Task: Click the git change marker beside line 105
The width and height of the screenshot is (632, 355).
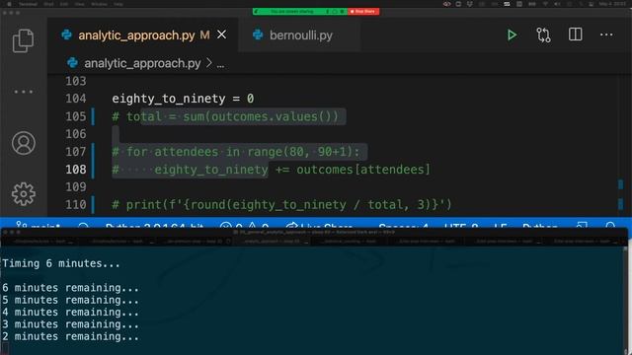Action: coord(94,116)
